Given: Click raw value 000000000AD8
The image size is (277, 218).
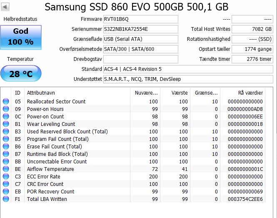Looking at the screenshot, I should [245, 109].
